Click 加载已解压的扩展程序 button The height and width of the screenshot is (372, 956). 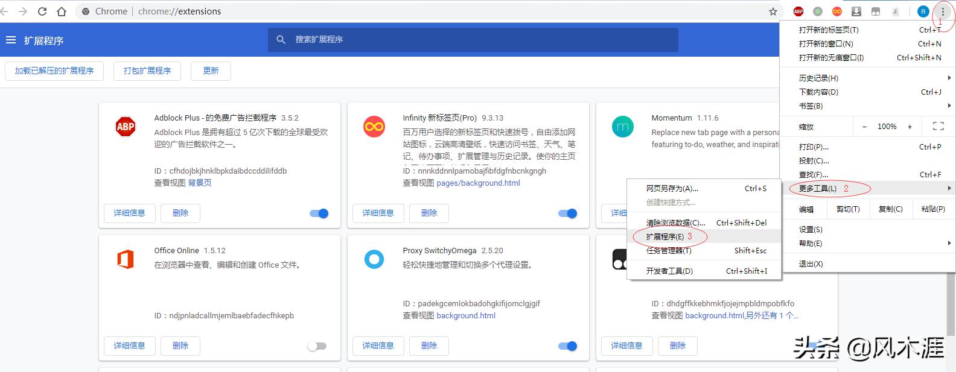pos(54,71)
